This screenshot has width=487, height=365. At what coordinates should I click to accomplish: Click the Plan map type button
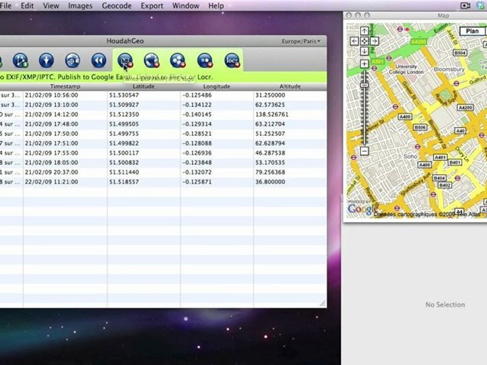[x=472, y=31]
